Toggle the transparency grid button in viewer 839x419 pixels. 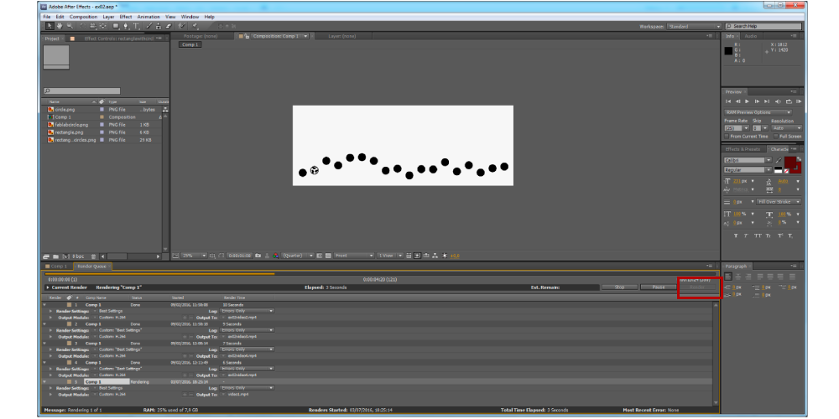coord(328,256)
